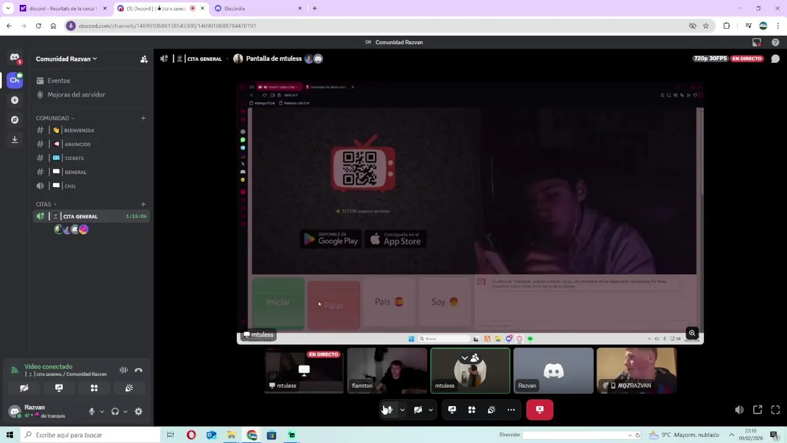The image size is (787, 443).
Task: Open soundboard icon in bottom call bar
Action: click(491, 410)
